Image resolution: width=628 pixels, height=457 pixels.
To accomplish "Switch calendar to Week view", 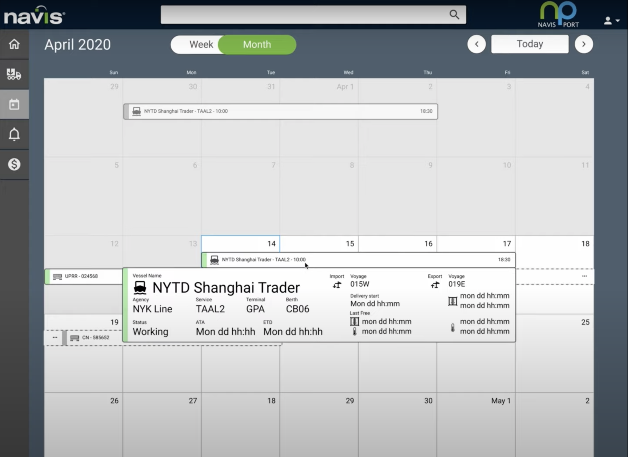I will click(201, 44).
